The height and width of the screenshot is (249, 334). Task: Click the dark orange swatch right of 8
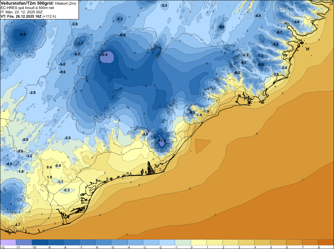[326, 242]
